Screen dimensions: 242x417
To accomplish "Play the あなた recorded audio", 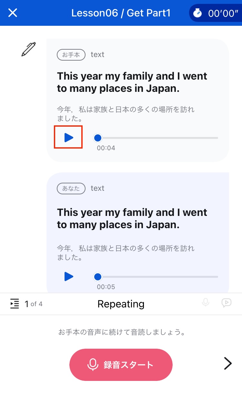I will 68,276.
